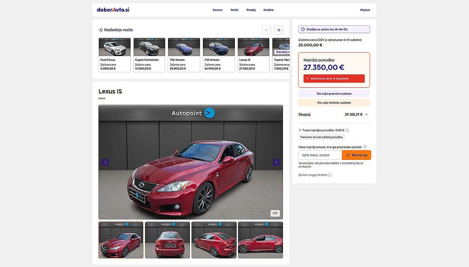Screen dimensions: 469x267
Task: Open the Ford Focus vehicle card
Action: pos(114,55)
